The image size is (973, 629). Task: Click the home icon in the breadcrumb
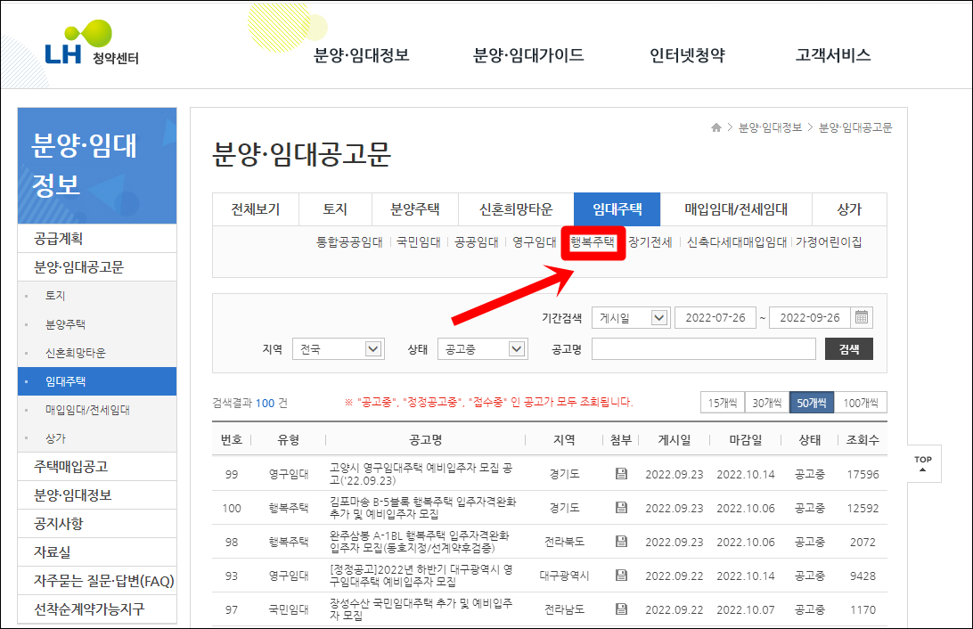[716, 127]
